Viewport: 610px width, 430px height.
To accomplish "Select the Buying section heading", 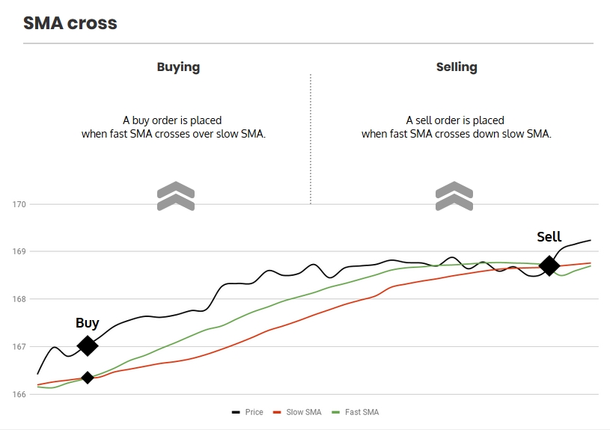I will pos(178,67).
